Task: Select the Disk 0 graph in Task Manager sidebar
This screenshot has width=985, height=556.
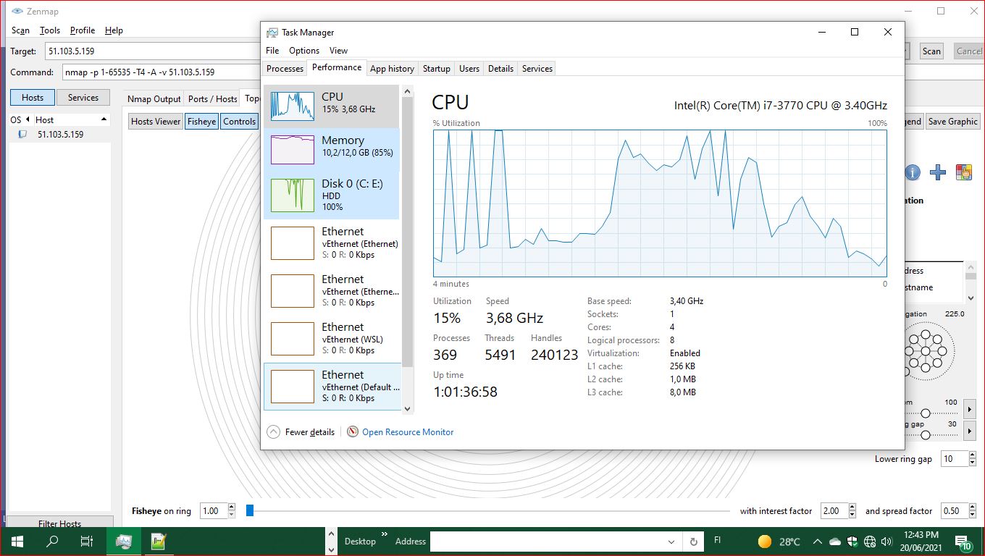Action: pyautogui.click(x=330, y=193)
